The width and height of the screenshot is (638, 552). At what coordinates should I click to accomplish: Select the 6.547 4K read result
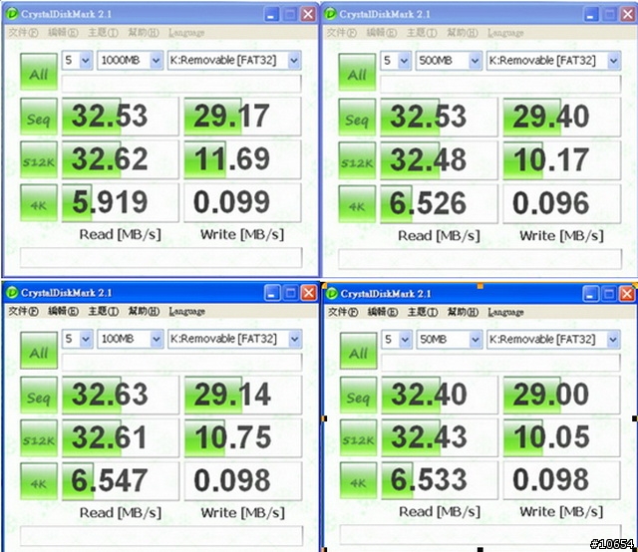[x=121, y=481]
